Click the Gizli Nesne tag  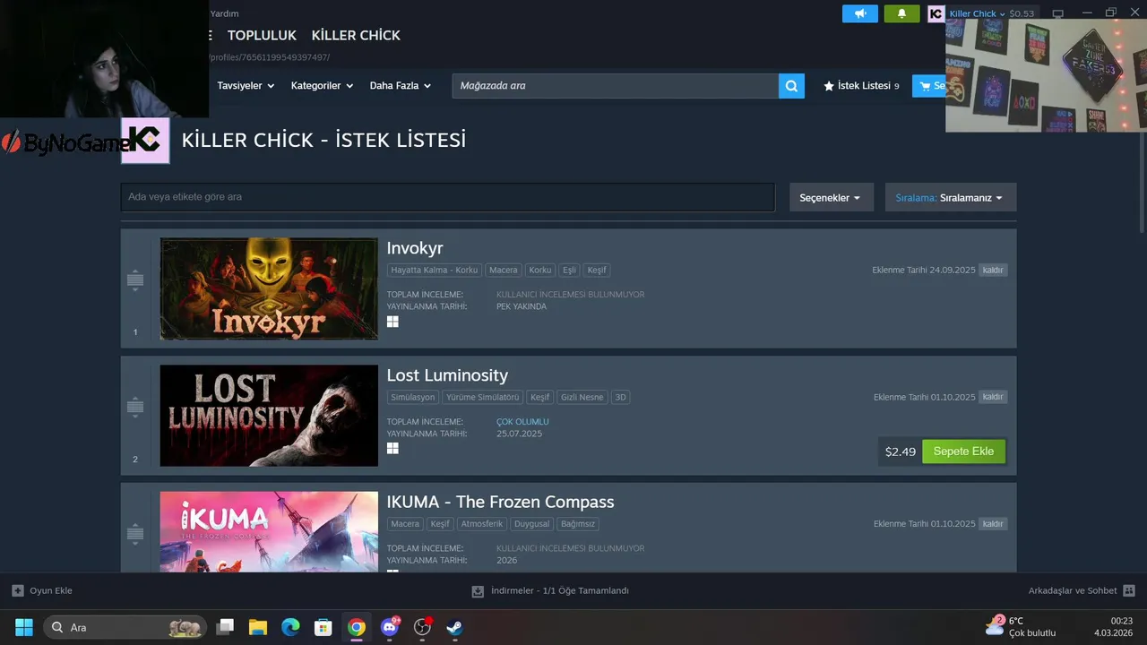pos(582,397)
